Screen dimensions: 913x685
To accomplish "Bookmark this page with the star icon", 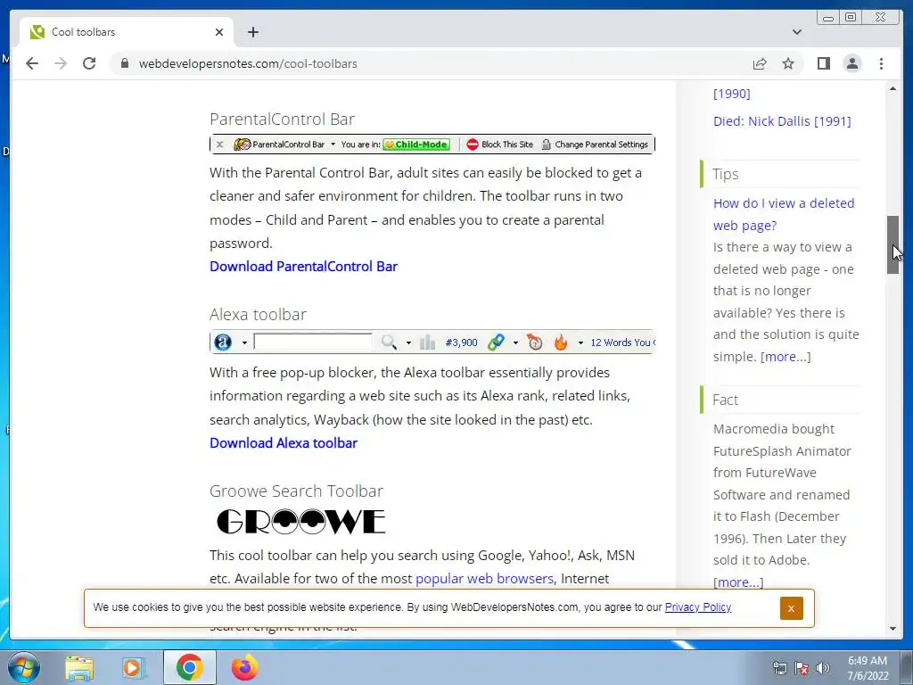I will [788, 63].
